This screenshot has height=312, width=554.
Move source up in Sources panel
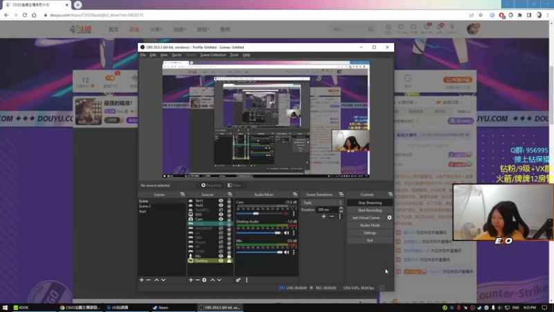click(x=213, y=280)
